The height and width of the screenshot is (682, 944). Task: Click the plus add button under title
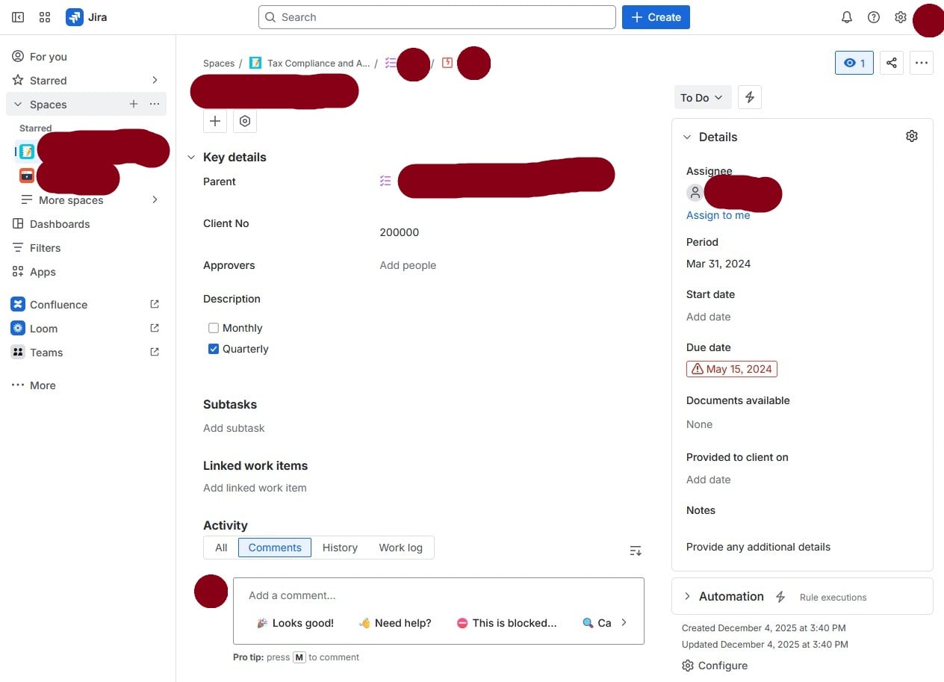(x=215, y=121)
